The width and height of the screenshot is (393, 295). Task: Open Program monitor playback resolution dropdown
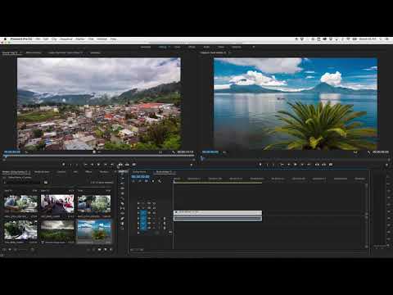coord(355,152)
